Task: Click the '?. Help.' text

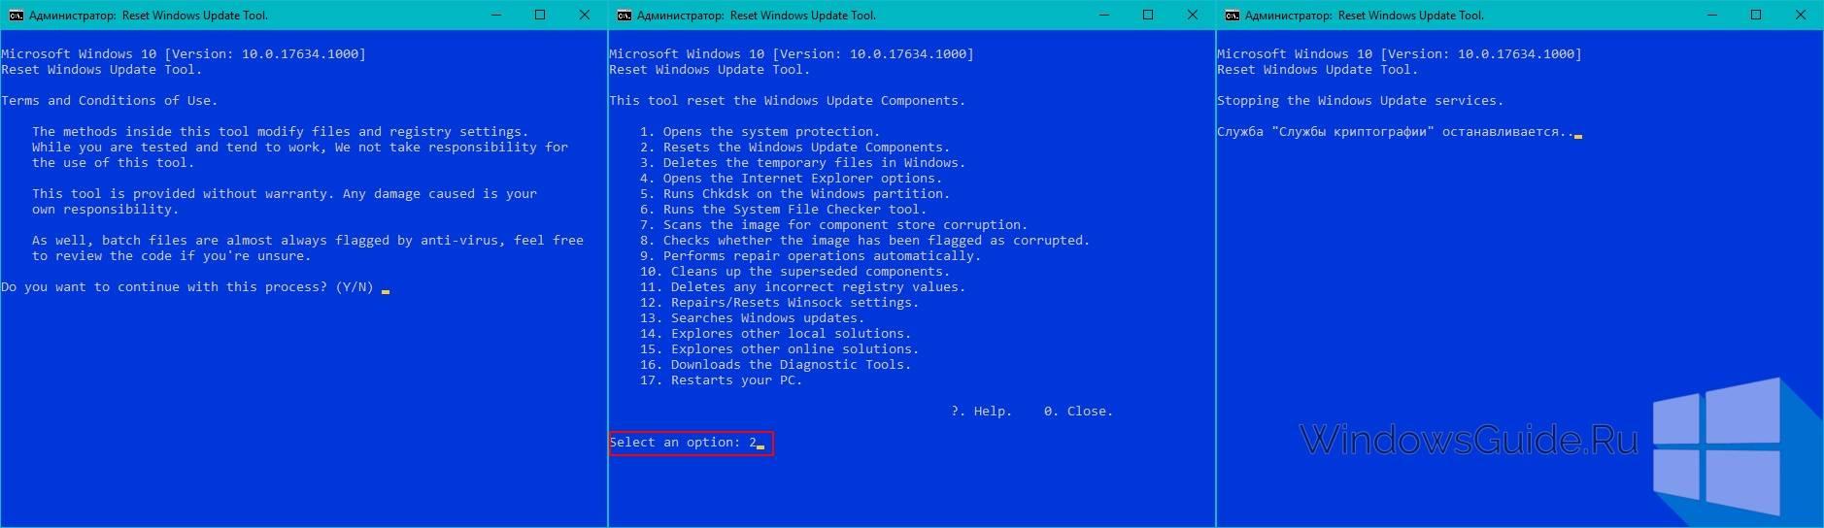Action: pos(981,412)
